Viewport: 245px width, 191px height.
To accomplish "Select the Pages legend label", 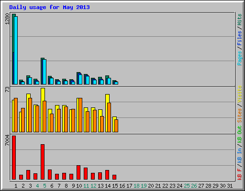I will click(x=240, y=58).
